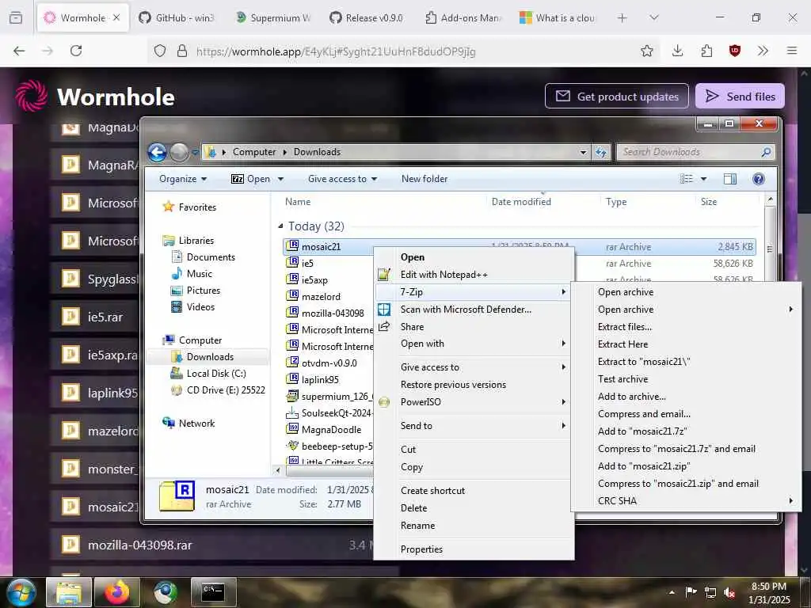
Task: Show hidden tray icons arrow
Action: (x=672, y=592)
